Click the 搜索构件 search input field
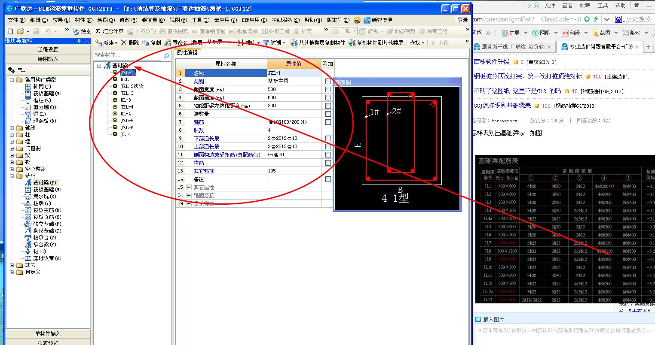 point(128,55)
